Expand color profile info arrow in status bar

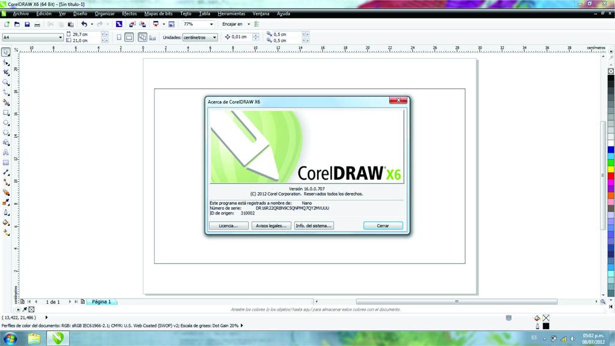241,326
